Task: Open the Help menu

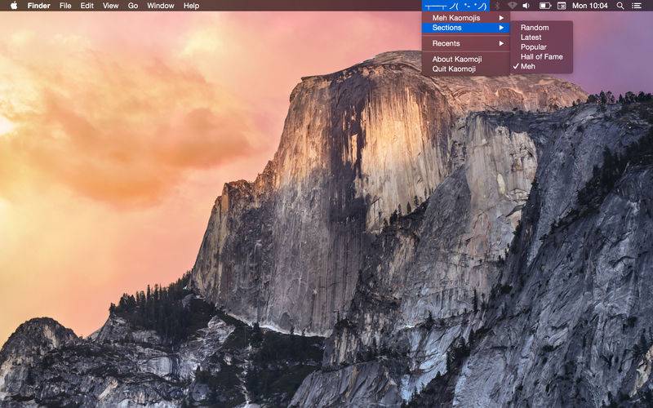Action: coord(191,6)
